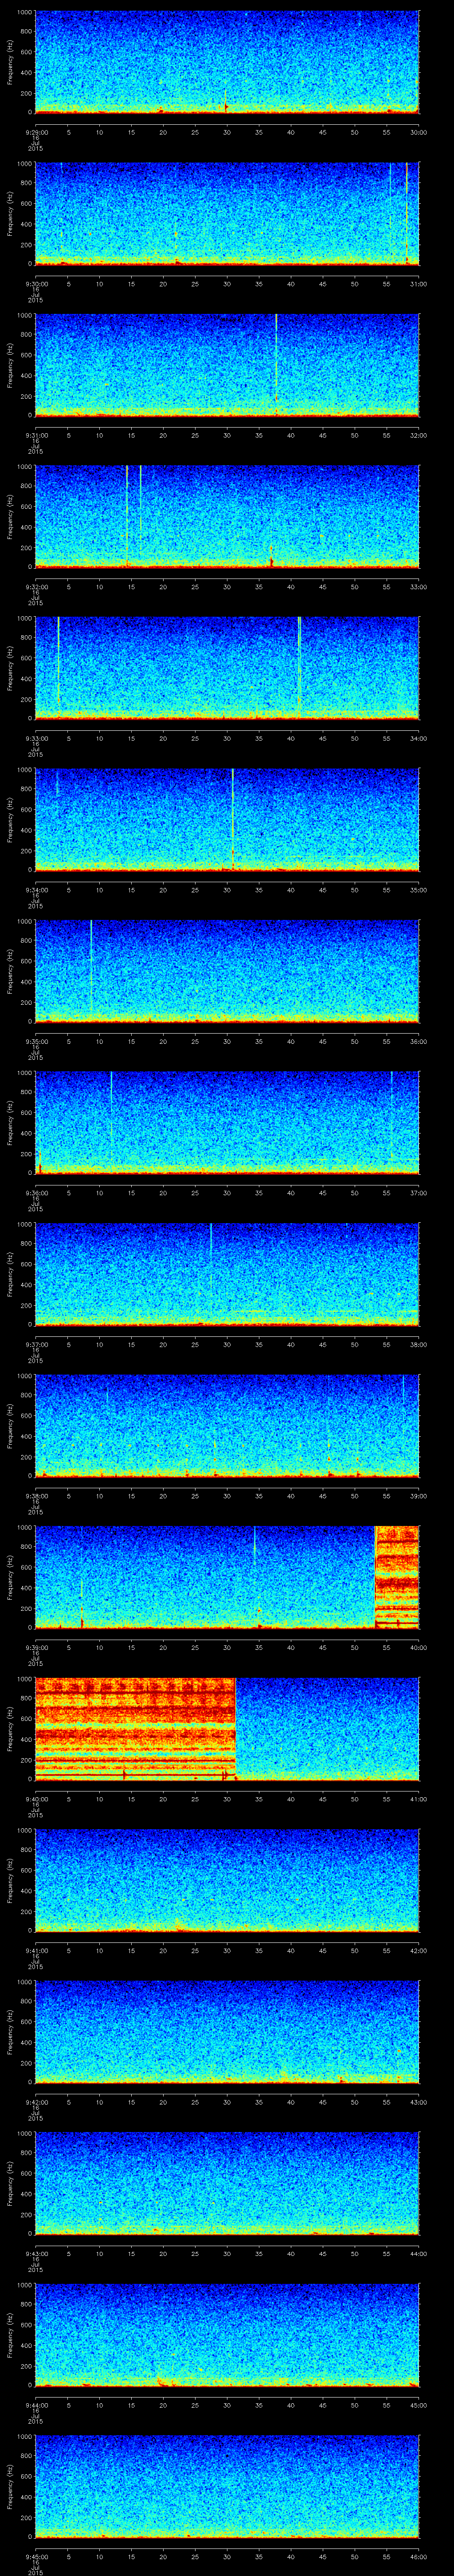This screenshot has height=2576, width=454.
Task: Click the "34:00" end time label
Action: (x=419, y=738)
